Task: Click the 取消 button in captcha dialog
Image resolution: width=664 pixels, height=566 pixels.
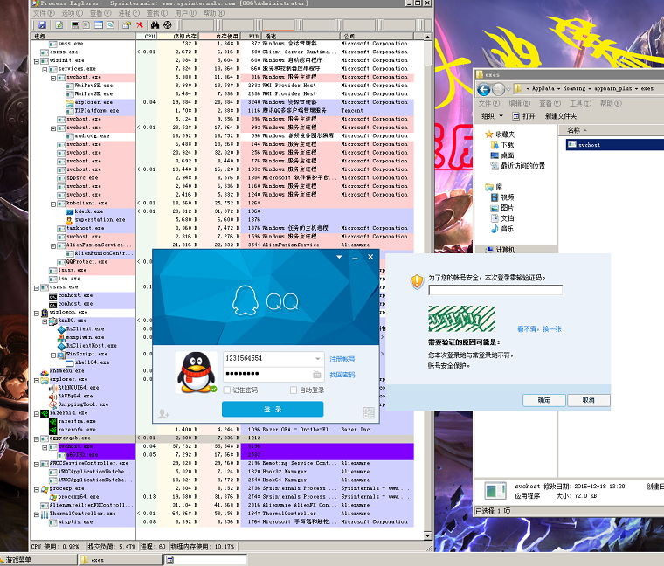Action: 589,400
